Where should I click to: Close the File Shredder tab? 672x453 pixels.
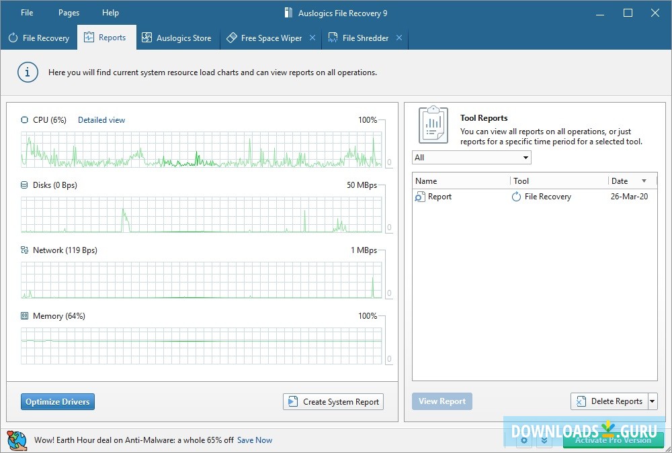(x=399, y=38)
